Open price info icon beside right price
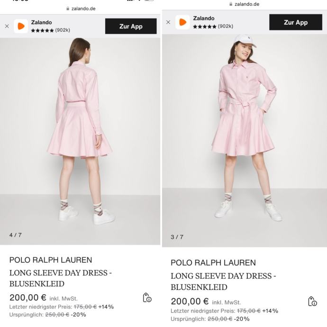327x327 pixels. click(x=312, y=301)
